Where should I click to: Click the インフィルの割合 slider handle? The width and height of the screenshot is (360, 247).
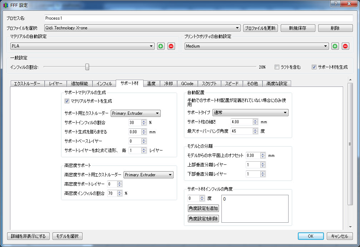pyautogui.click(x=87, y=67)
